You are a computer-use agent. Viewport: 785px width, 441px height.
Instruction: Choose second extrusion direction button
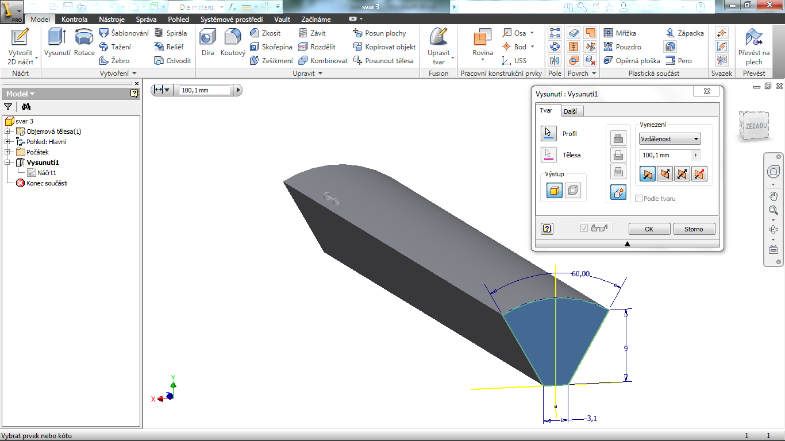tap(665, 174)
